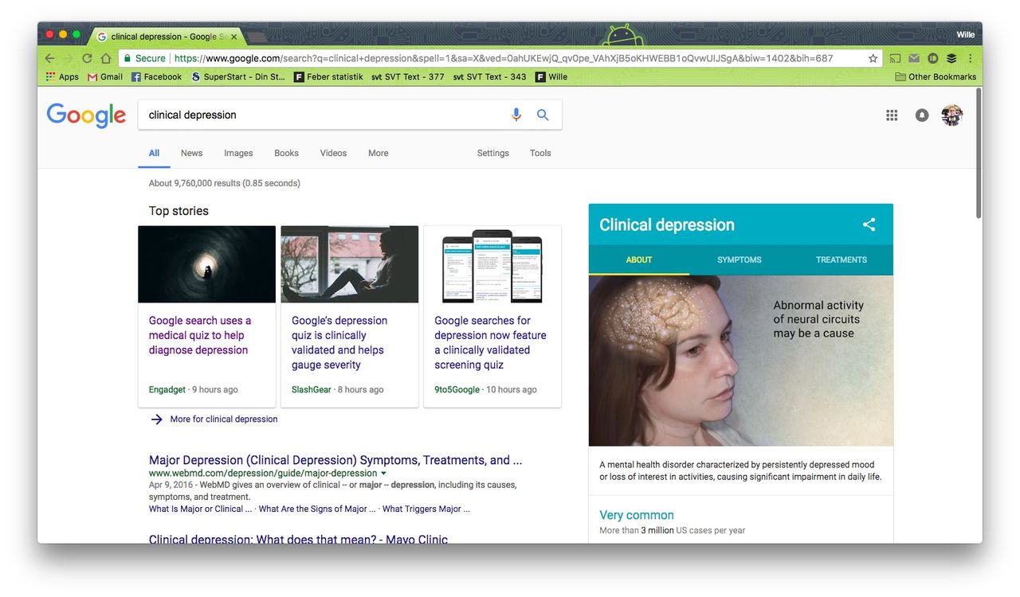Open the search Settings menu
Image resolution: width=1020 pixels, height=597 pixels.
click(x=492, y=153)
